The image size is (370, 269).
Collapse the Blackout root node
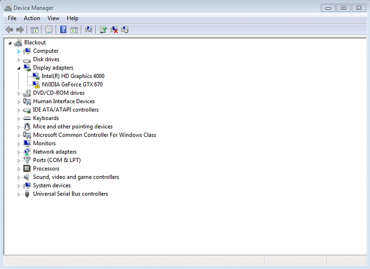tap(10, 43)
